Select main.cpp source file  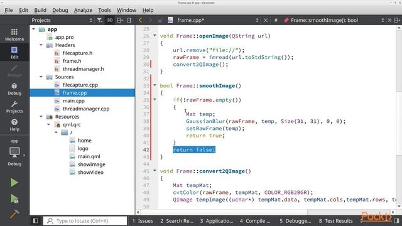click(73, 100)
